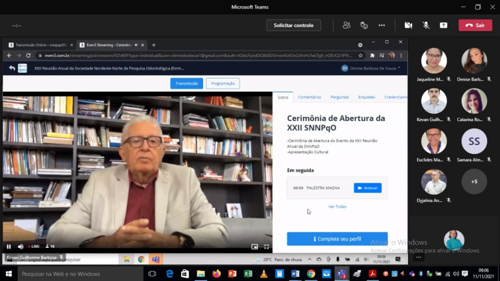Viewport: 500px width, 281px height.
Task: Open Task View on the taskbar
Action: coord(152,274)
